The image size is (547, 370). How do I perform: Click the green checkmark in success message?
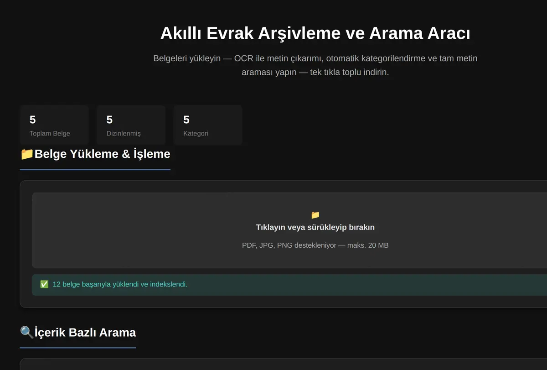[44, 284]
